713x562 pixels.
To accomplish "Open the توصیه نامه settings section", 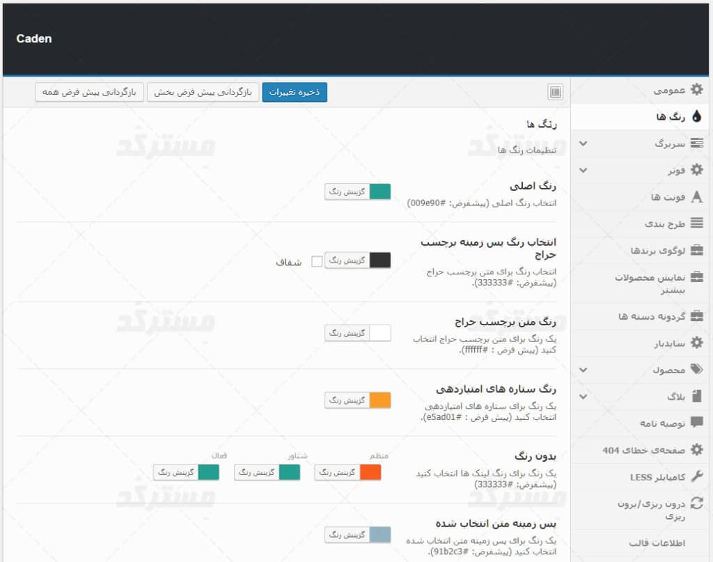I will tap(640, 423).
